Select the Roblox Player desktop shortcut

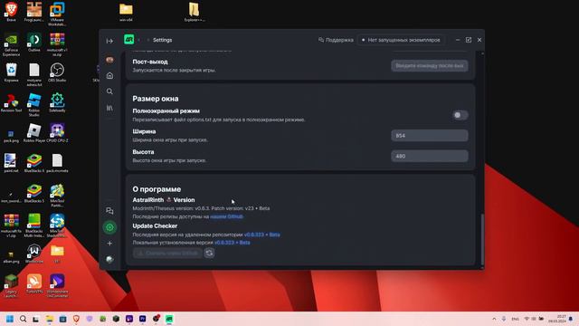click(34, 133)
